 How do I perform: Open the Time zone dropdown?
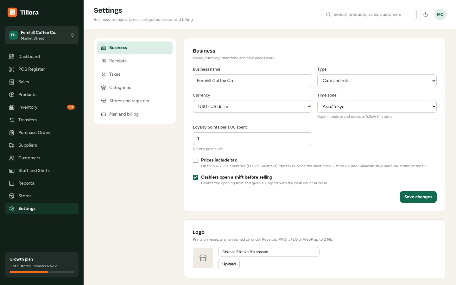tap(377, 106)
